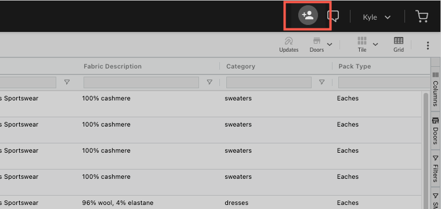The image size is (441, 209).
Task: Select the 'dresses' category cell
Action: click(236, 203)
